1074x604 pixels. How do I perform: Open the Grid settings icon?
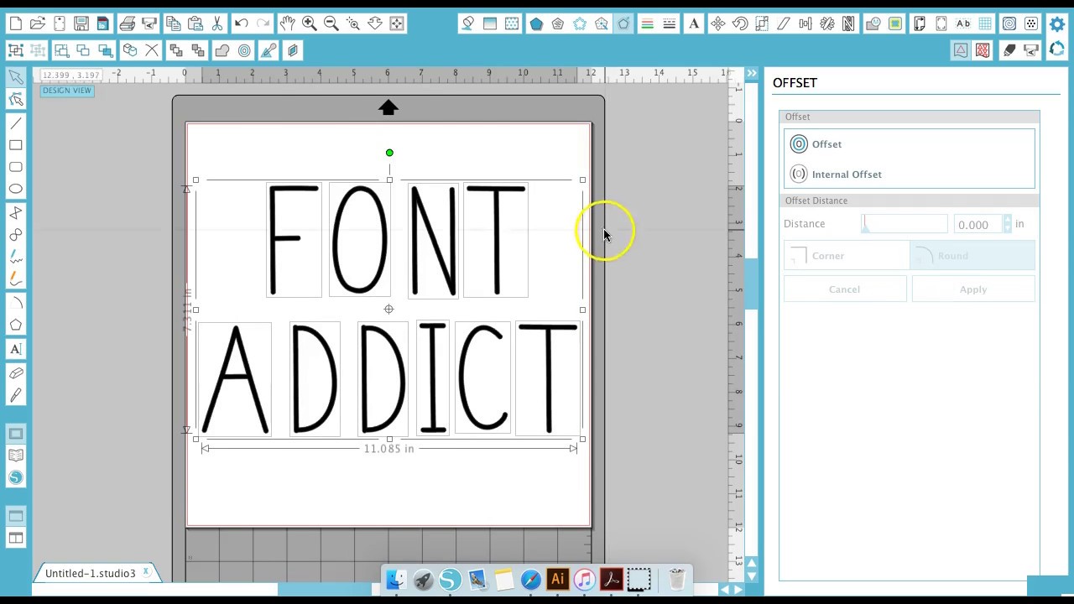pos(986,23)
